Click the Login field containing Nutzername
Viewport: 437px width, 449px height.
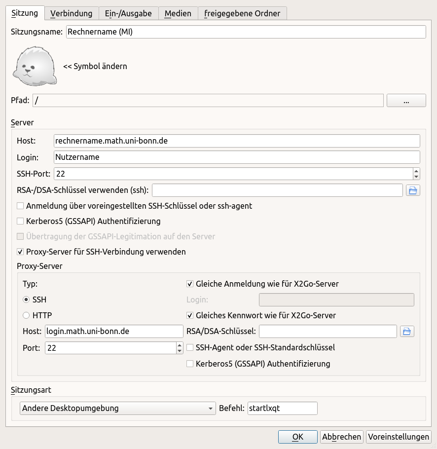[237, 157]
